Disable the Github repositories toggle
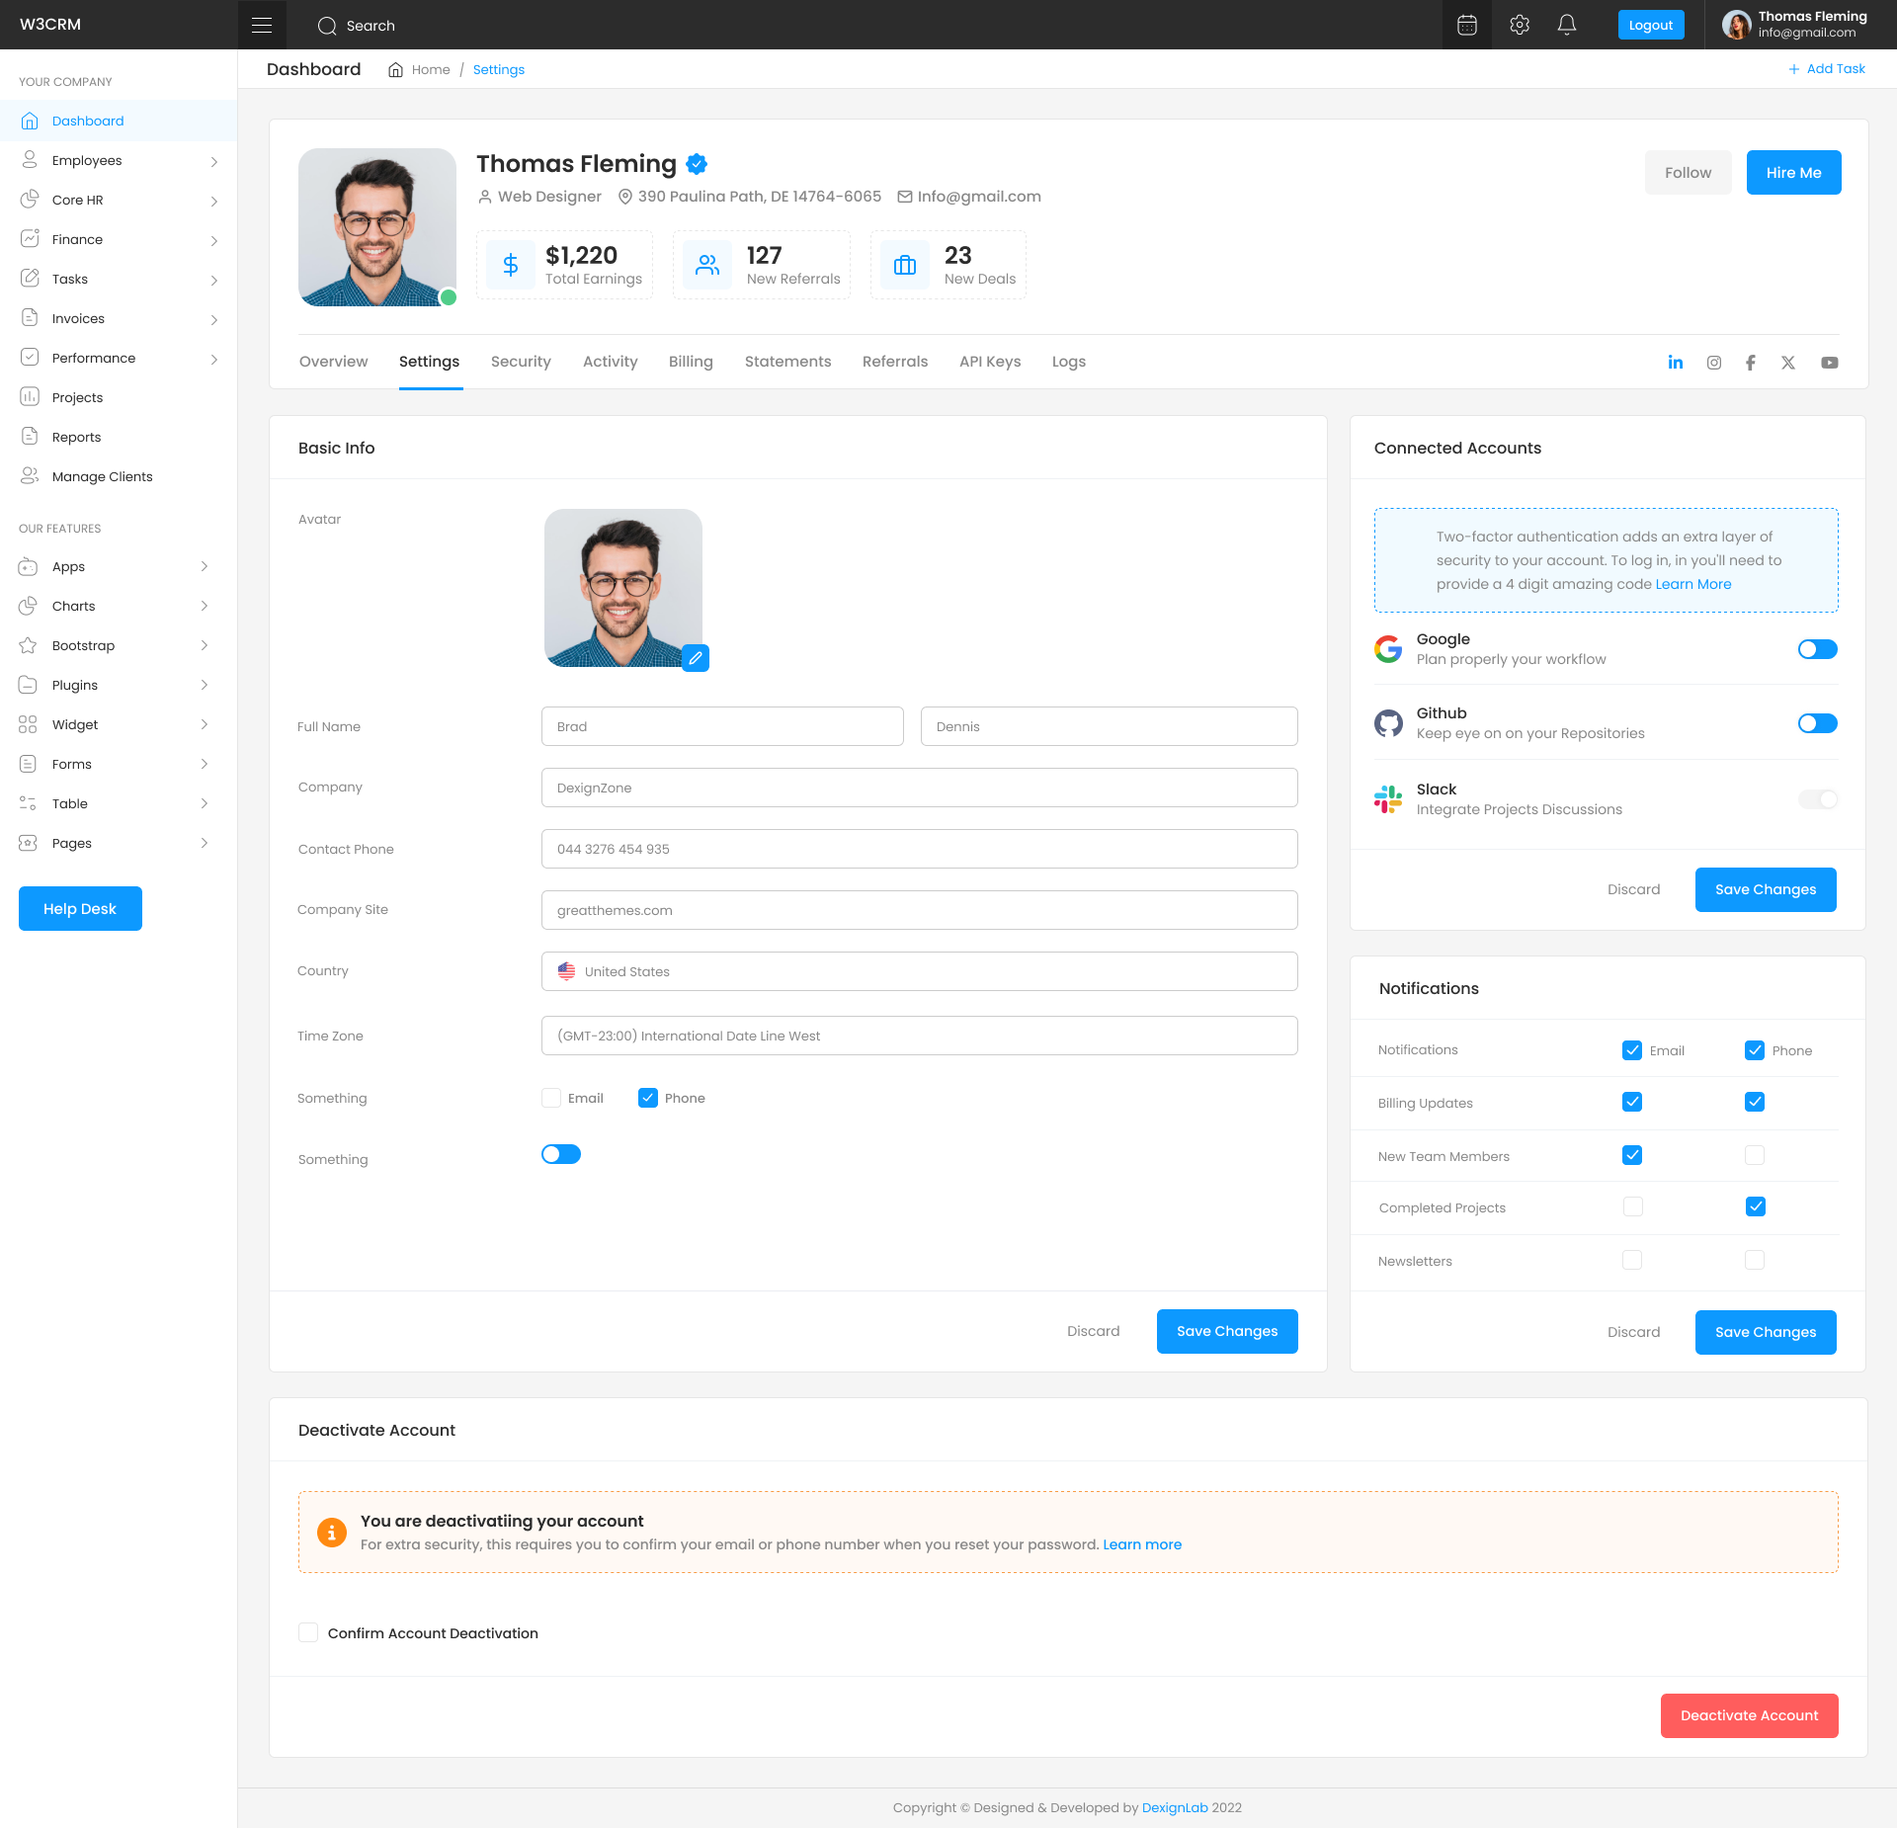Screen dimensions: 1897x1828 (x=1817, y=723)
